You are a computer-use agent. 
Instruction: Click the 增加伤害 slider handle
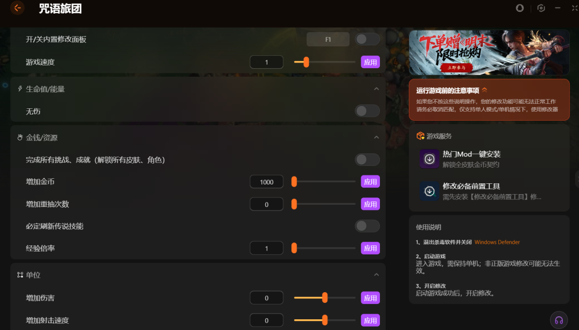325,297
